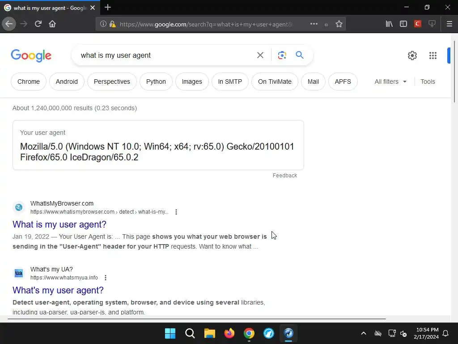Screen dimensions: 458x344
Task: Select the user agent string text
Action: pyautogui.click(x=157, y=152)
